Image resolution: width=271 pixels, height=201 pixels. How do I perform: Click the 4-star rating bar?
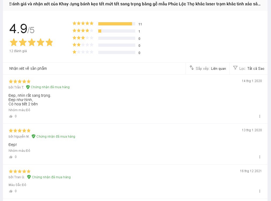click(x=116, y=31)
